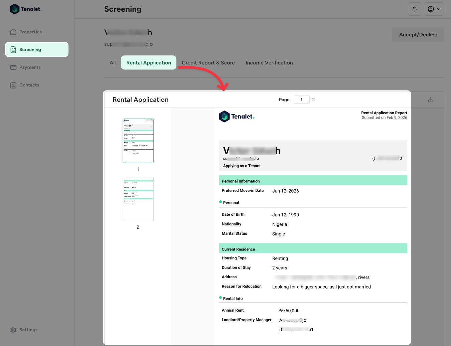Image resolution: width=451 pixels, height=346 pixels.
Task: Open page 1 thumbnail preview
Action: pyautogui.click(x=138, y=141)
